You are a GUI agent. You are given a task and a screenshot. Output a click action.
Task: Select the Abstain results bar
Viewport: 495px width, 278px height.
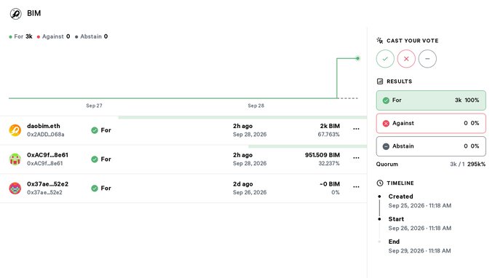click(x=431, y=146)
